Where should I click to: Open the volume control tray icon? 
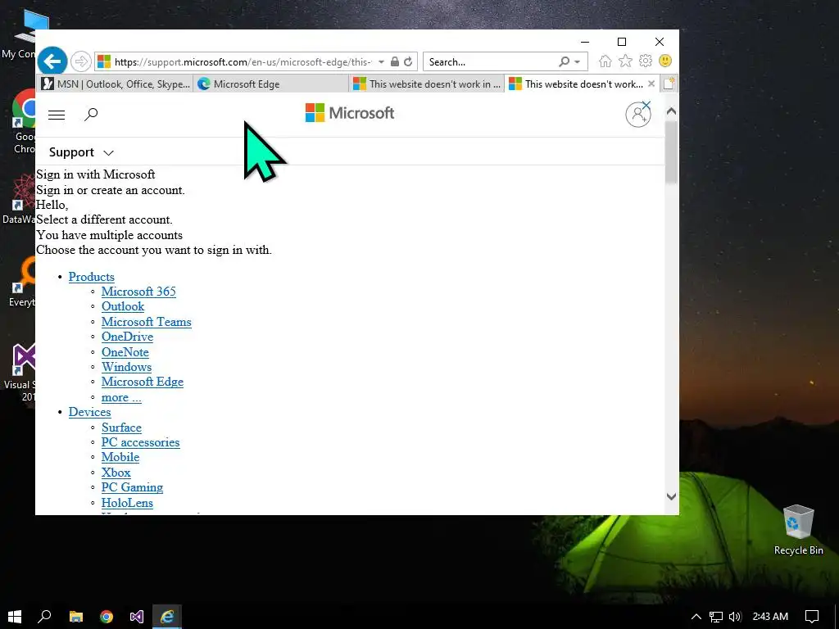(735, 617)
